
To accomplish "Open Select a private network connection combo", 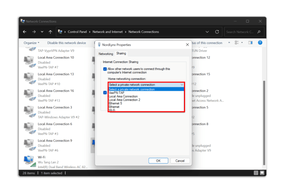I will point(146,85).
